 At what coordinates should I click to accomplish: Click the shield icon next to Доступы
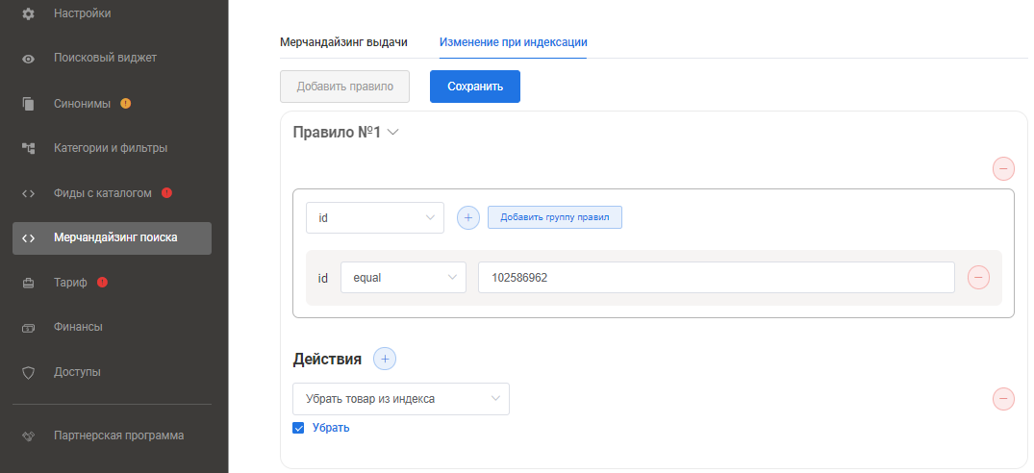coord(29,372)
